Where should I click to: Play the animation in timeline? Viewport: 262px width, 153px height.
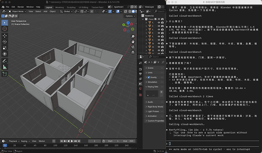pos(72,141)
